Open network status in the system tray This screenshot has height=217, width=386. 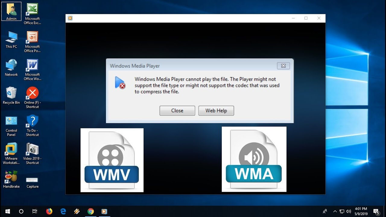click(342, 211)
